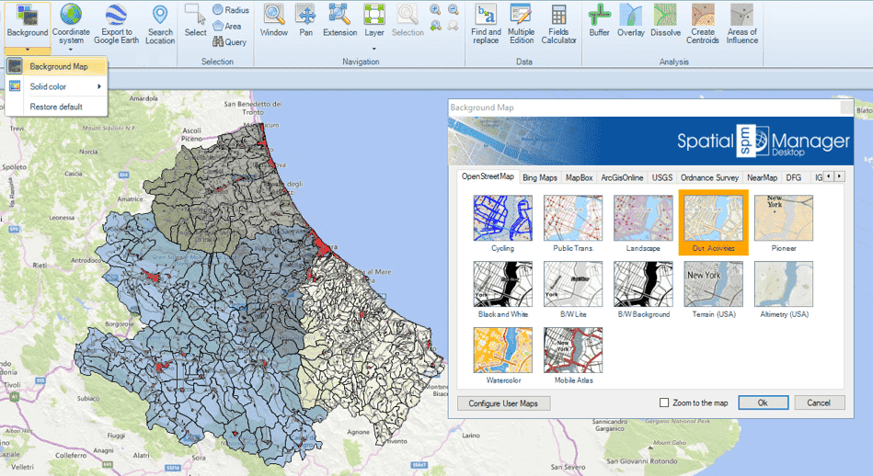Click the Create Centroids tool
The image size is (873, 476).
tap(702, 15)
